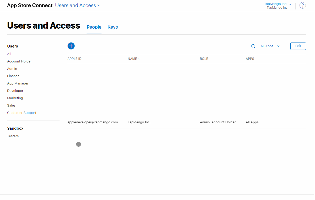Open the help question mark icon
Viewport: 315px width, 200px height.
click(x=302, y=6)
